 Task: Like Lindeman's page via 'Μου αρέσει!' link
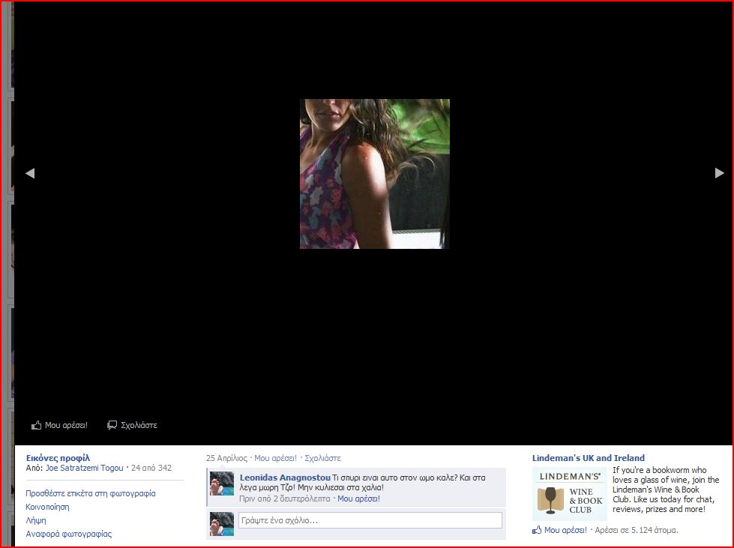pos(565,530)
